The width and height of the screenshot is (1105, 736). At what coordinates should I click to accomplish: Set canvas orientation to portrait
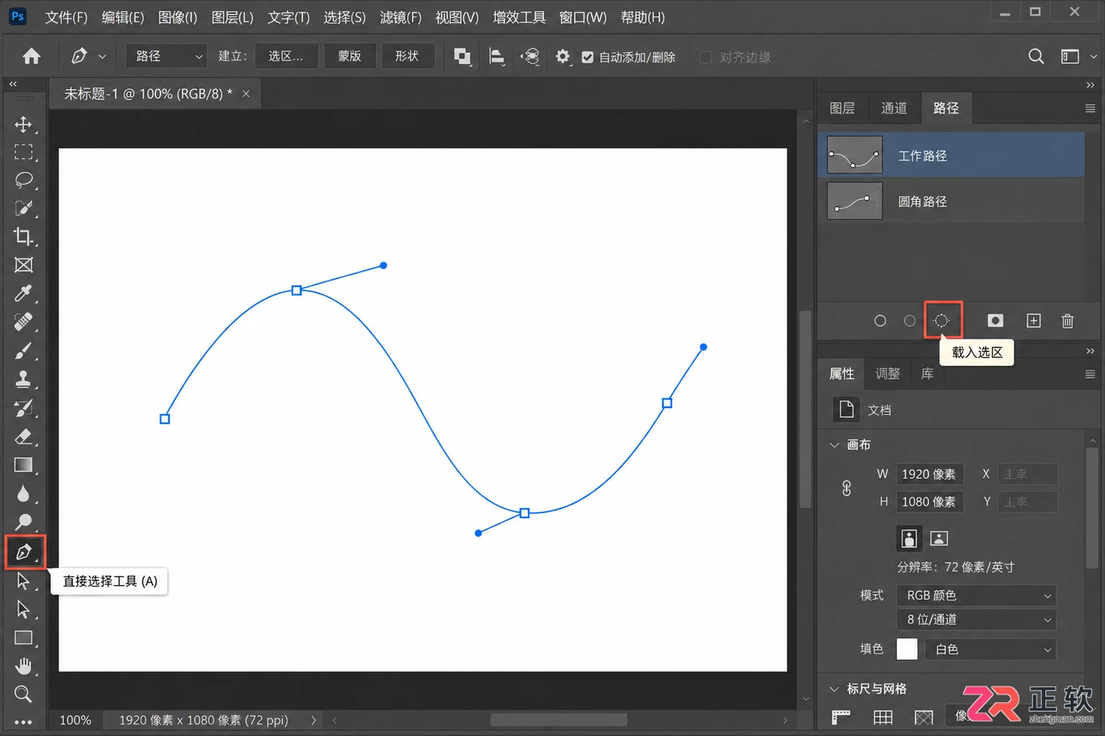909,538
